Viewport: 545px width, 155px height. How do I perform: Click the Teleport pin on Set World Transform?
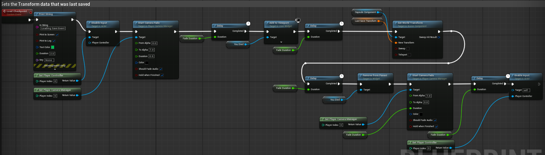pos(396,55)
